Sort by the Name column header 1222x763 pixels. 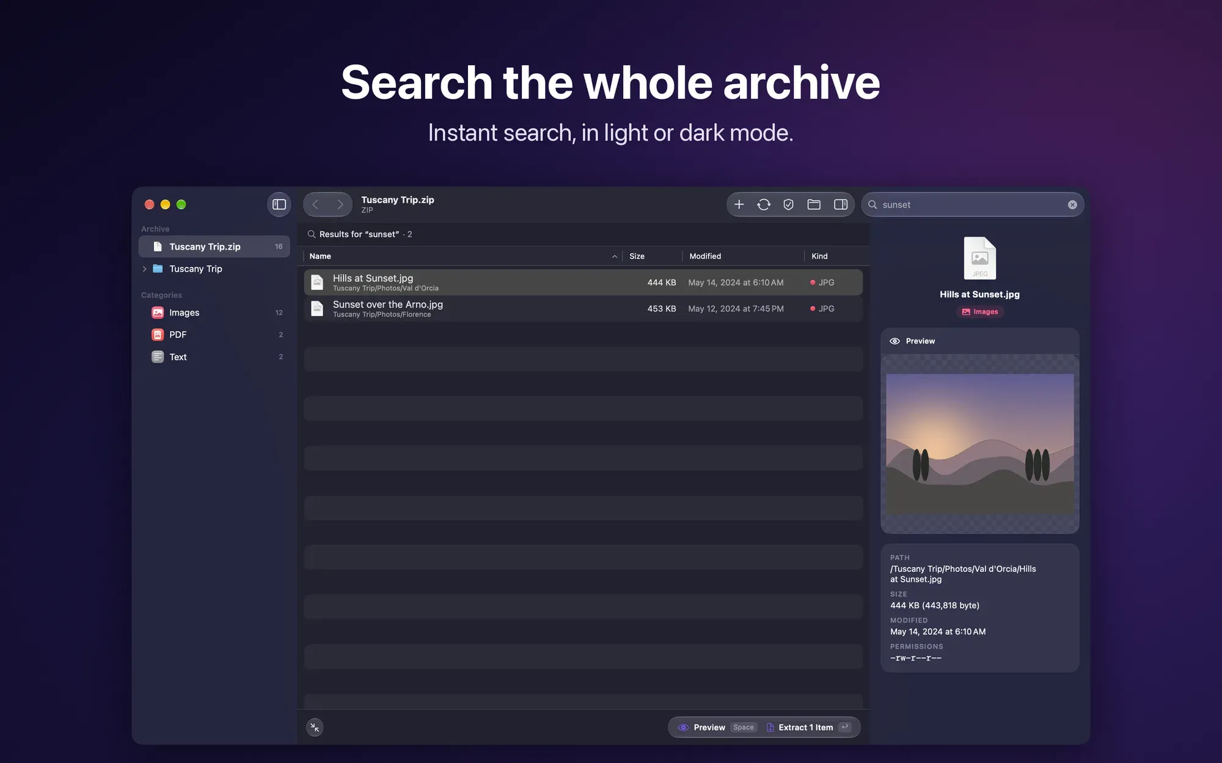point(463,256)
